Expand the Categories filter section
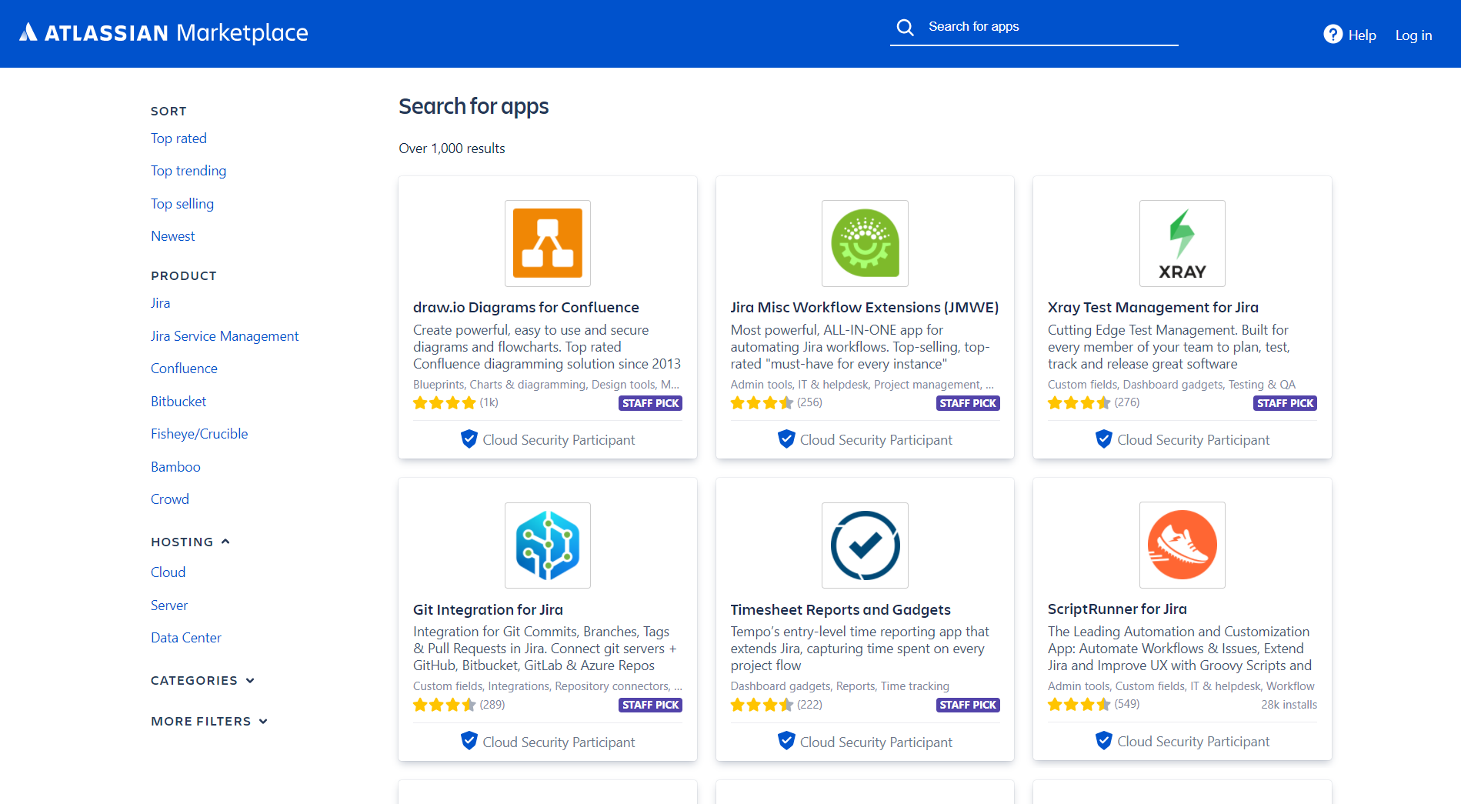This screenshot has width=1461, height=804. coord(250,680)
